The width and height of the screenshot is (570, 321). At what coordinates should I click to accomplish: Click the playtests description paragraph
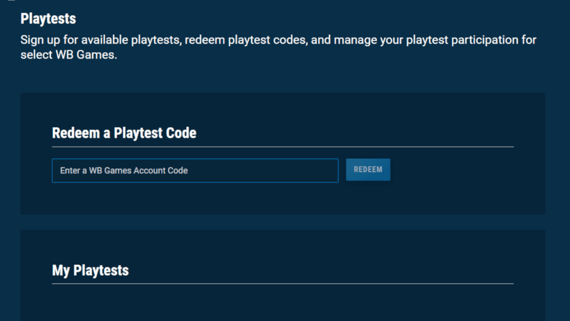click(x=278, y=47)
